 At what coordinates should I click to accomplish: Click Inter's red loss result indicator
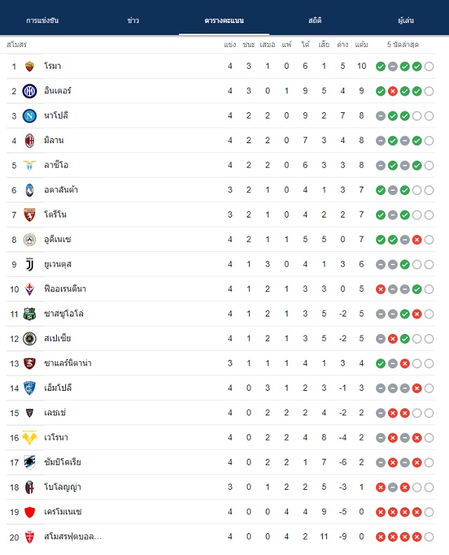click(393, 91)
